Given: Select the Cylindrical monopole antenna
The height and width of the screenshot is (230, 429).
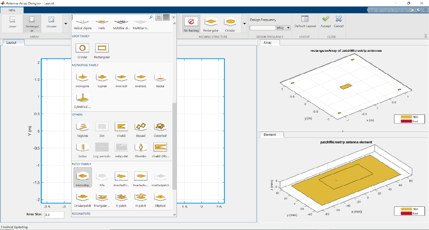Looking at the screenshot, I should point(83,100).
